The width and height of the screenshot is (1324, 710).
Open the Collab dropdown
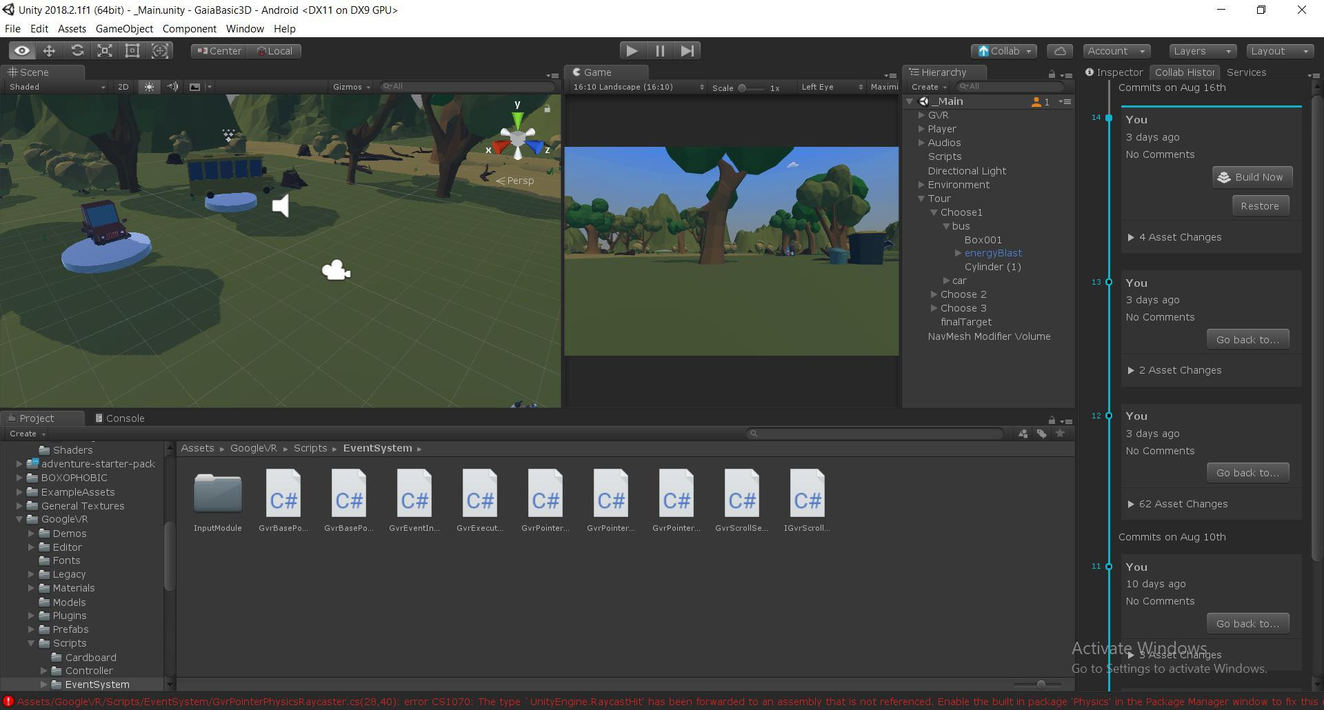pyautogui.click(x=1004, y=51)
